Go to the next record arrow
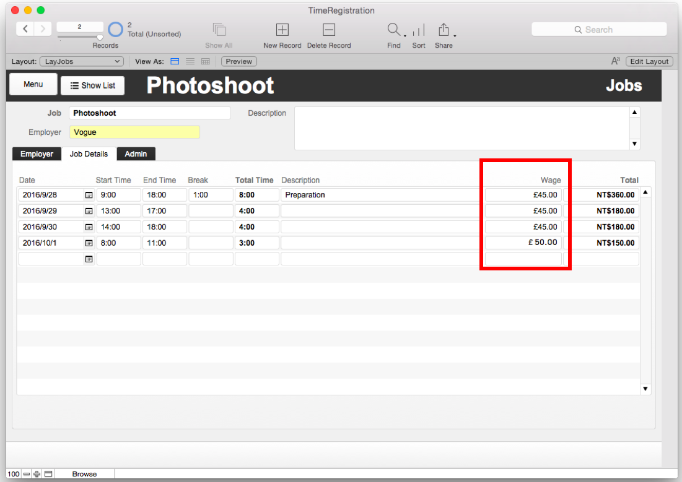682x482 pixels. [x=43, y=28]
